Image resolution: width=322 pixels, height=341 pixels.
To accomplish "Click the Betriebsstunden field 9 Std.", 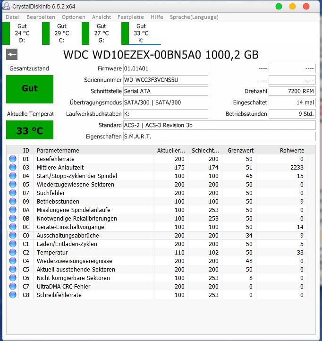I will 292,114.
